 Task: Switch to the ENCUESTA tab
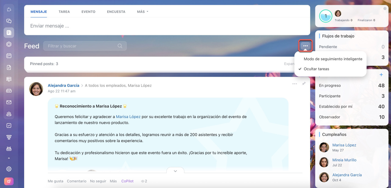click(116, 12)
